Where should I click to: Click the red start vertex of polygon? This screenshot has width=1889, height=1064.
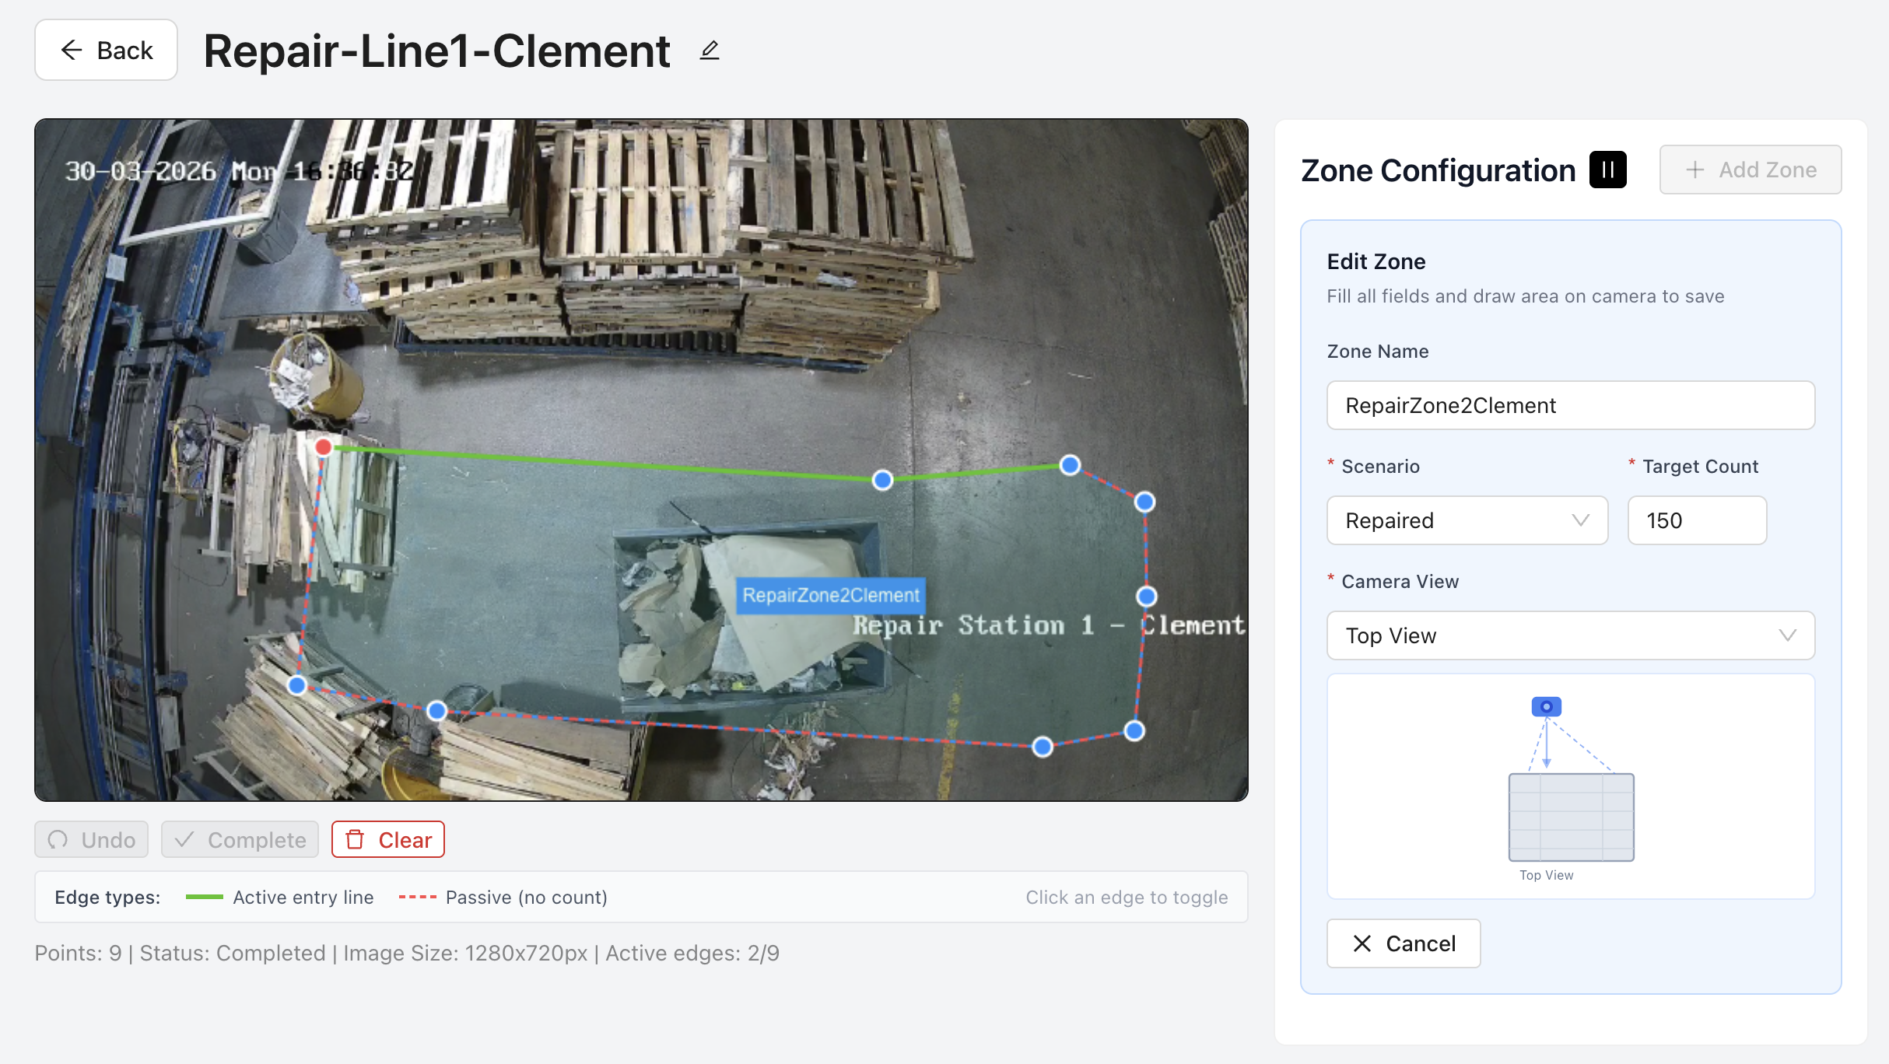pos(324,447)
